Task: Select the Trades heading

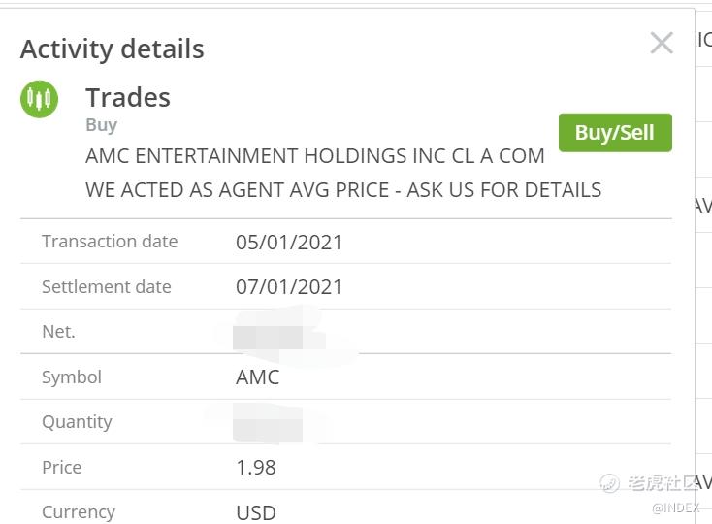Action: (128, 97)
